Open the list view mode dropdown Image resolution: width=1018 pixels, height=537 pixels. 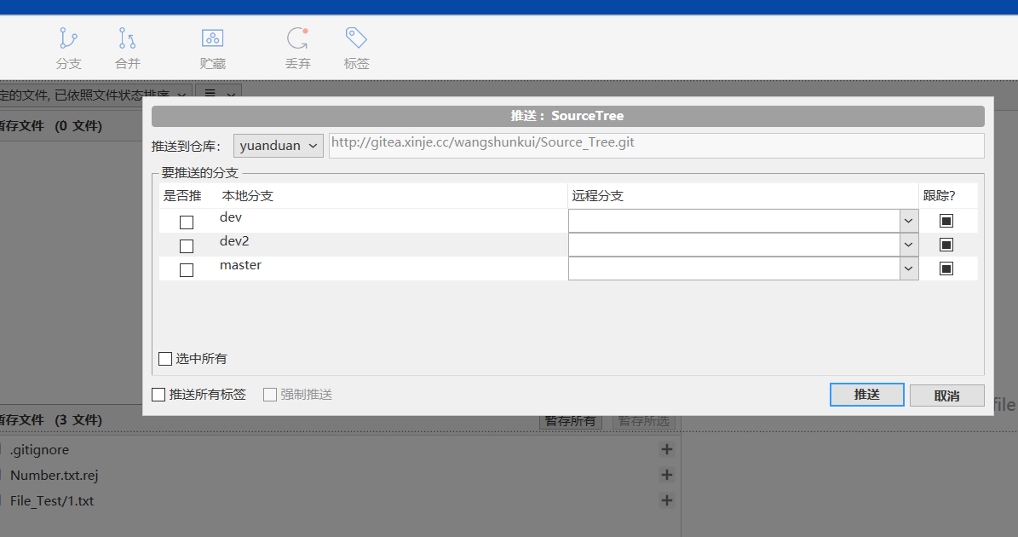[x=219, y=95]
